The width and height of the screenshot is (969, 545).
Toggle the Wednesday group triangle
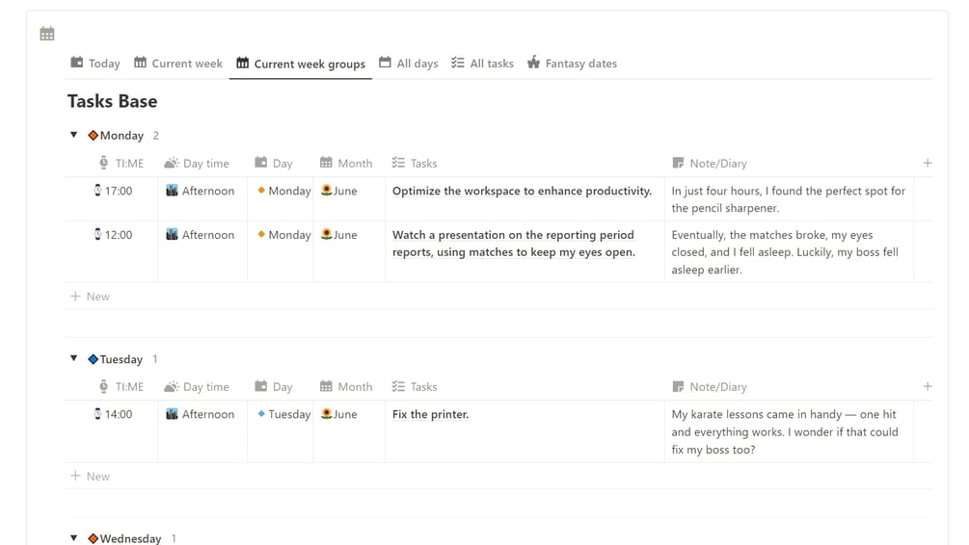[x=74, y=538]
